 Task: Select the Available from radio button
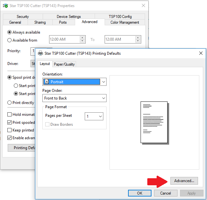point(9,40)
